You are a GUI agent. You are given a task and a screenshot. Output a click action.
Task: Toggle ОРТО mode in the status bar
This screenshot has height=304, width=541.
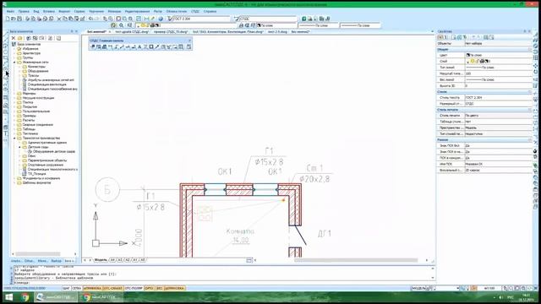(x=150, y=288)
